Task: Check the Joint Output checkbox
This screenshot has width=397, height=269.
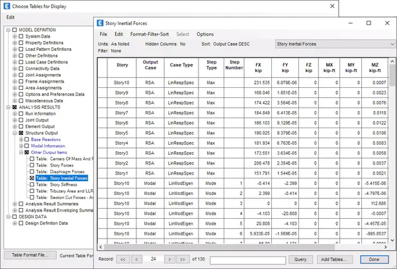Action: pos(21,120)
